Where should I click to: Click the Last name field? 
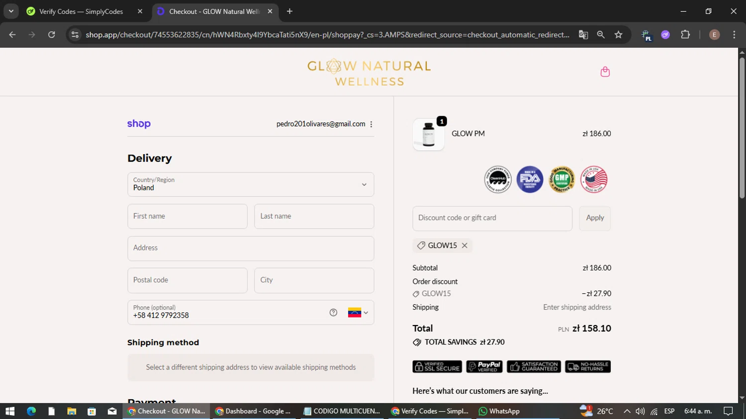tap(314, 216)
